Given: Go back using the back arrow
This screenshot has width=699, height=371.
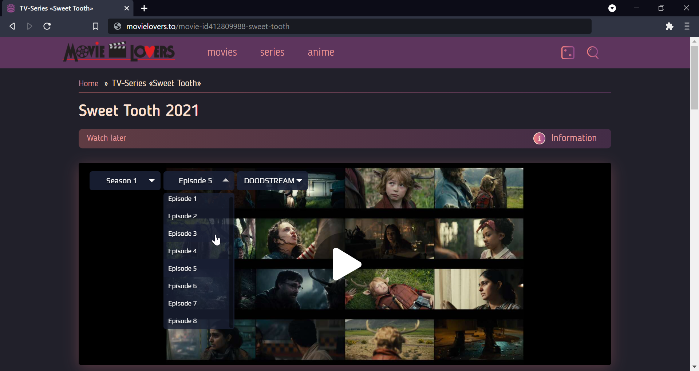Looking at the screenshot, I should tap(12, 27).
